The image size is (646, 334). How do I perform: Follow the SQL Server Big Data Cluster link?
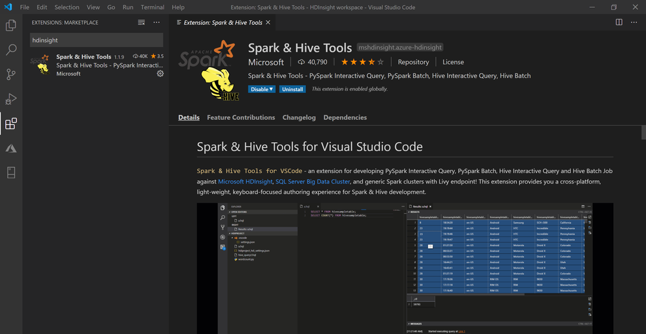pos(313,182)
